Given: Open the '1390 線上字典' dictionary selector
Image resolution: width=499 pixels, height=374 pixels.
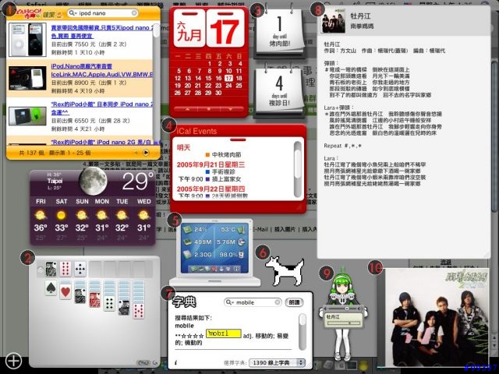Looking at the screenshot, I should pyautogui.click(x=277, y=362).
